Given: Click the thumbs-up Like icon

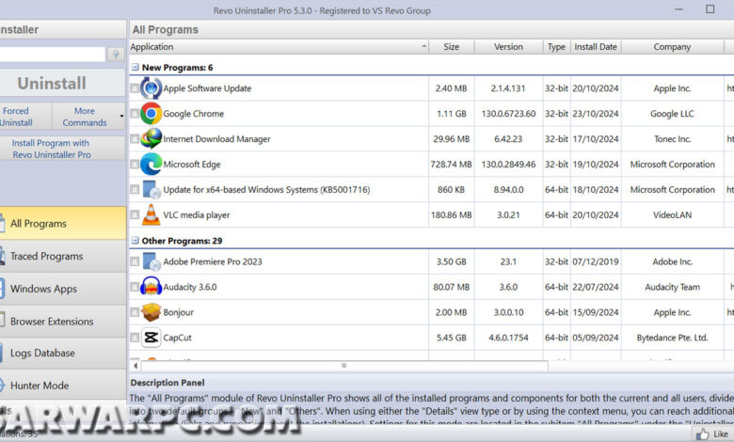Looking at the screenshot, I should (x=702, y=434).
